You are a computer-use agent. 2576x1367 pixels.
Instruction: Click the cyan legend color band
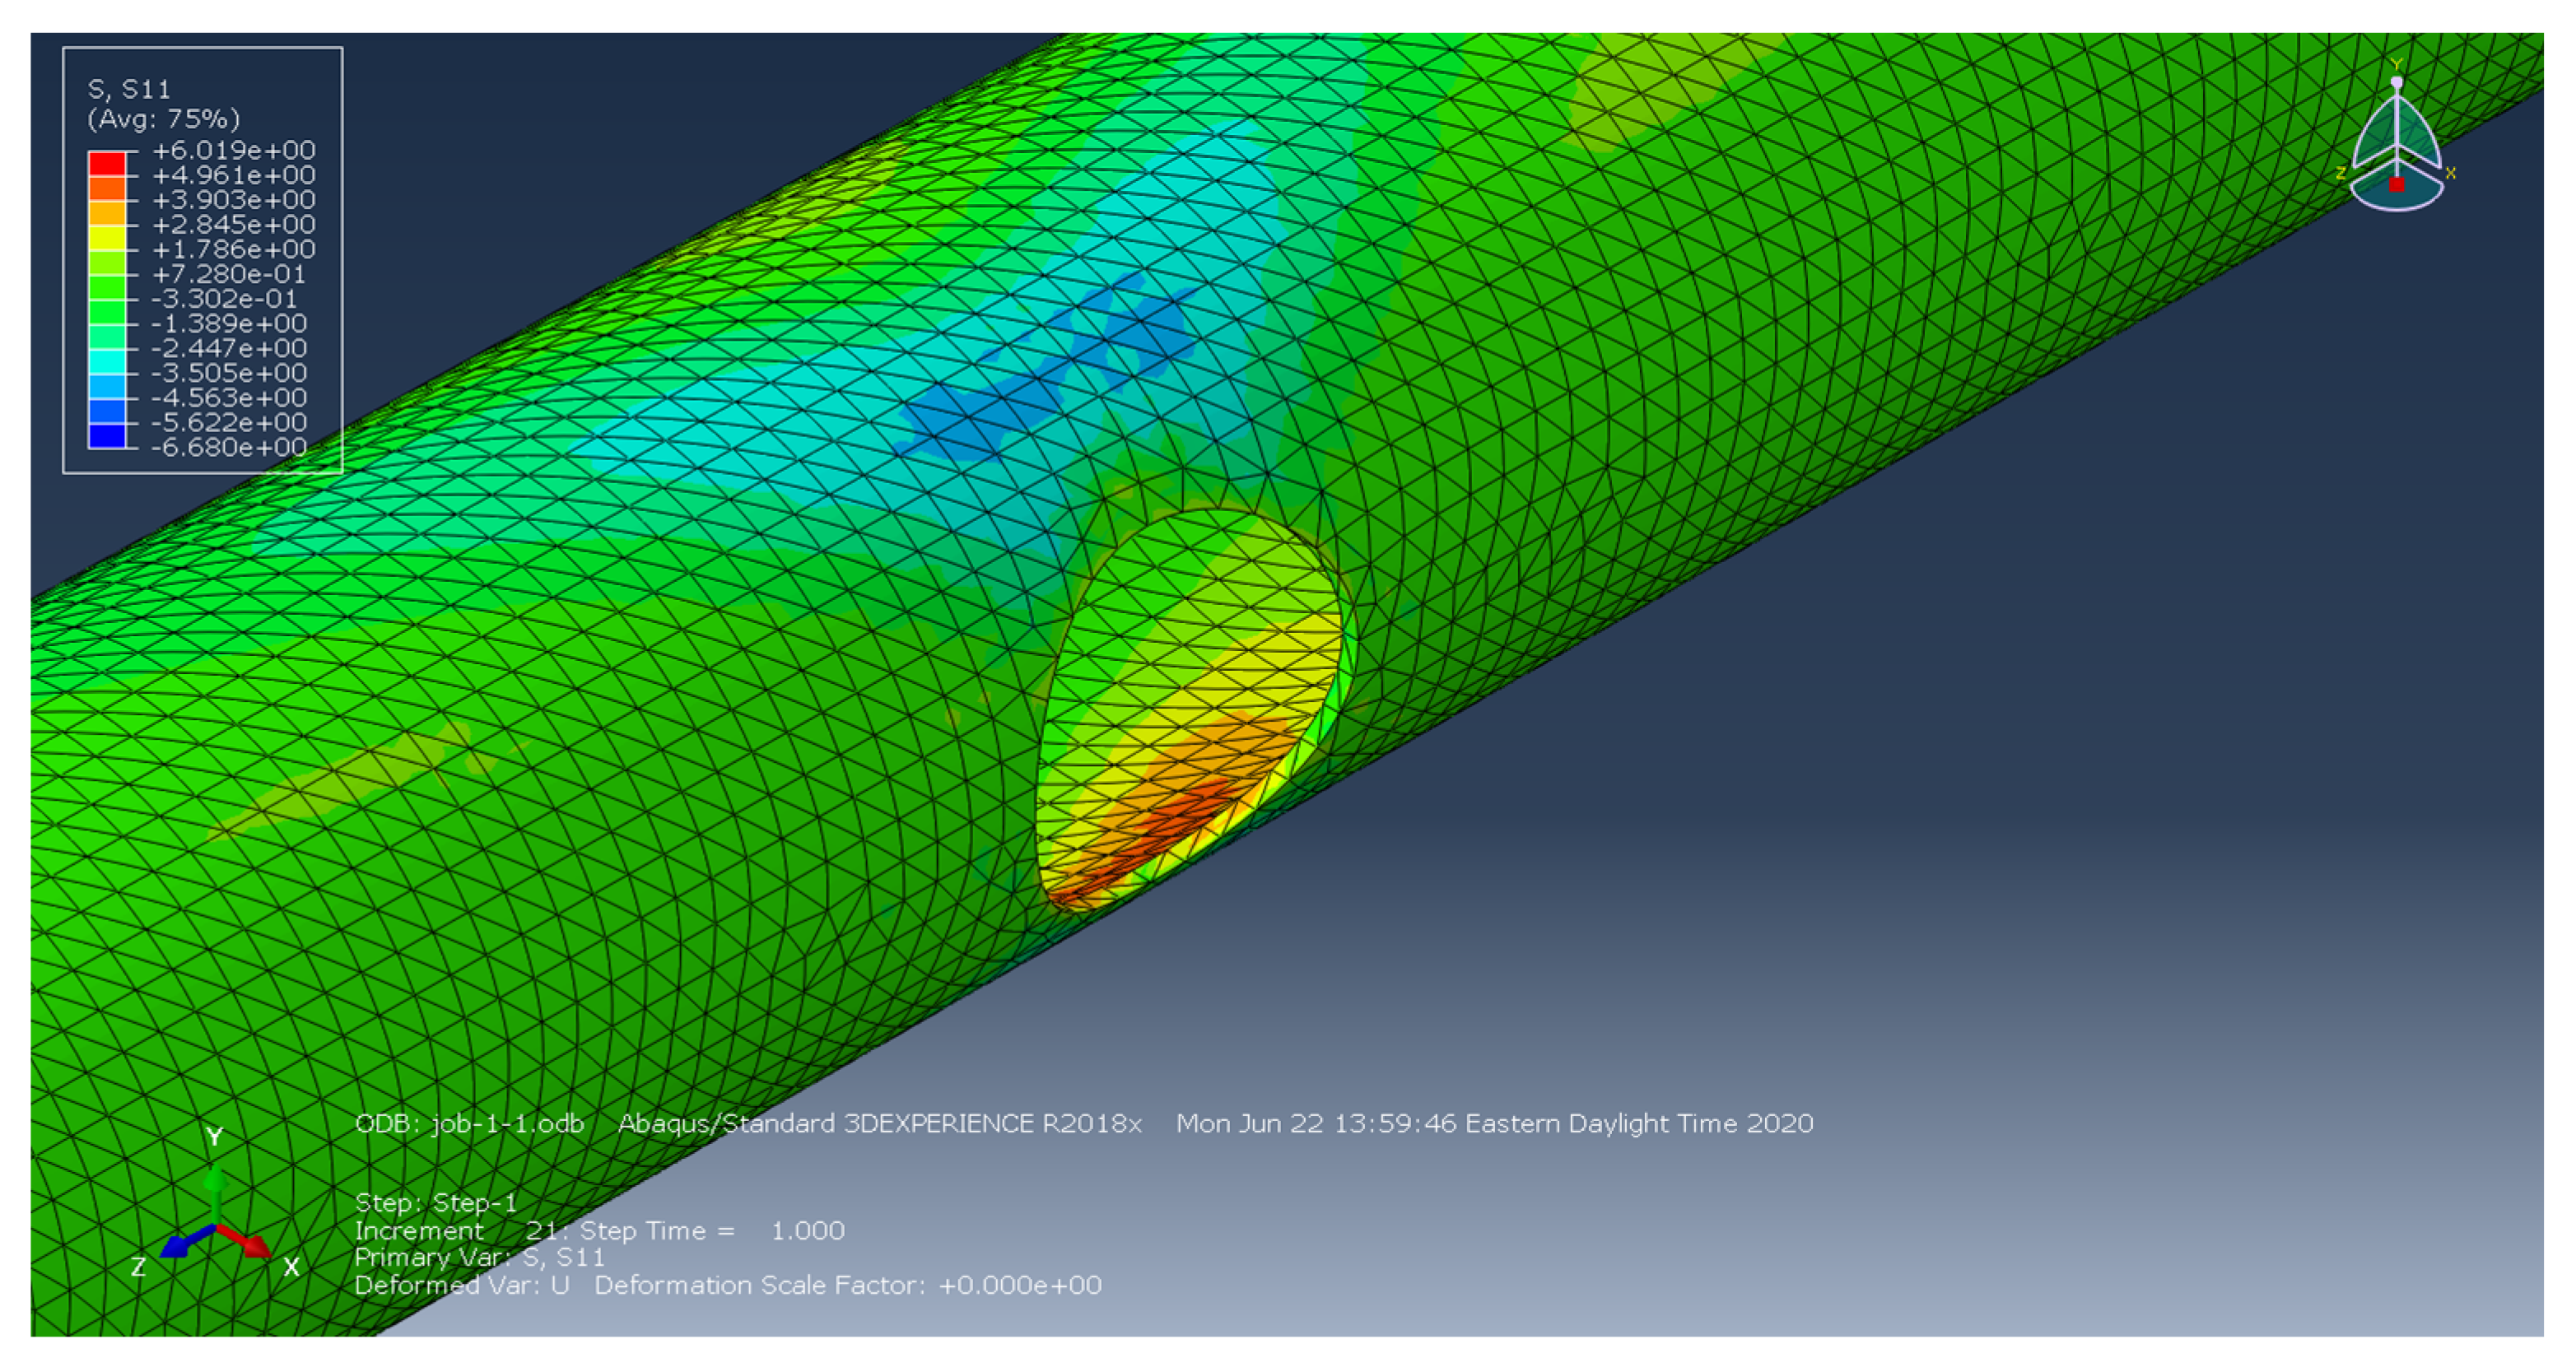pos(107,361)
